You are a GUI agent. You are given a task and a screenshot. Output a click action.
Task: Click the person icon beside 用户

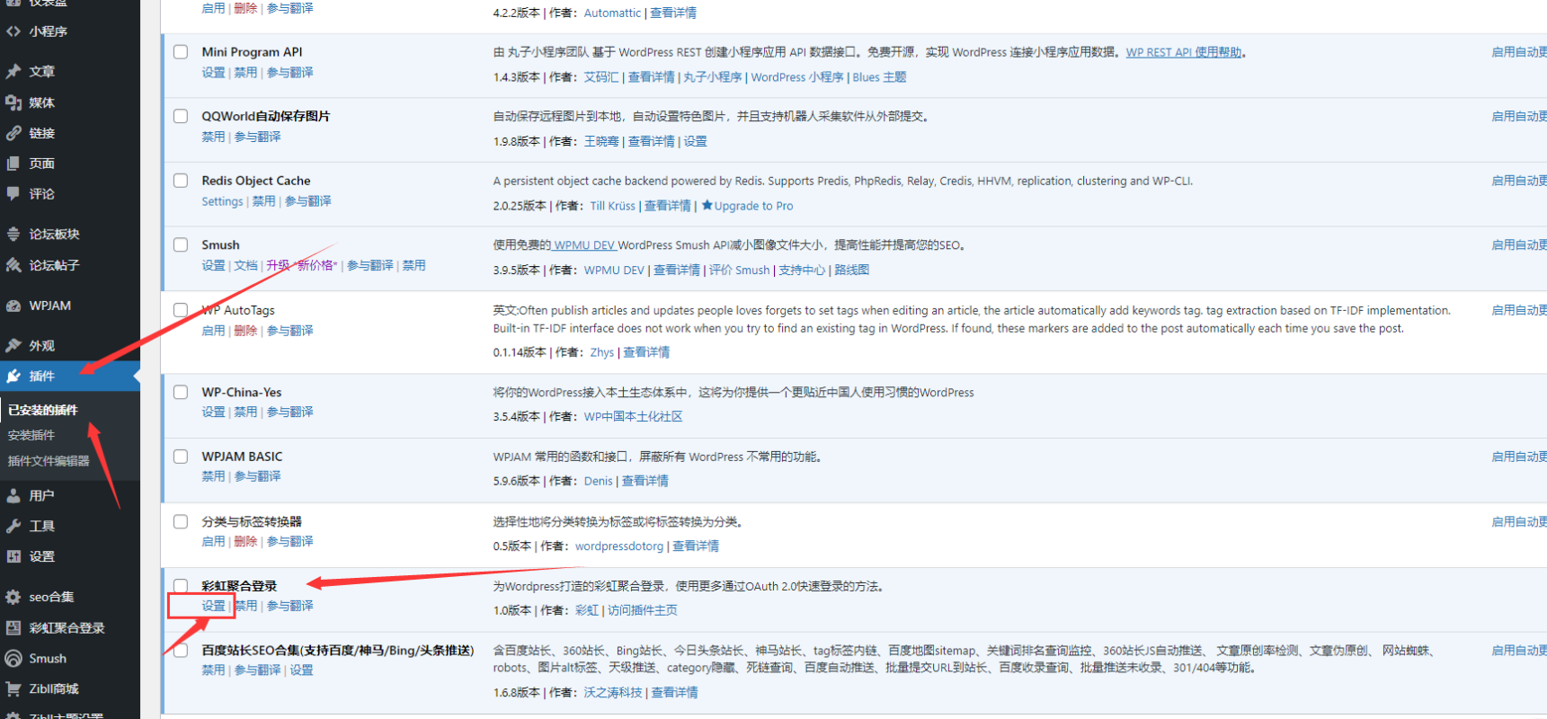[x=13, y=495]
